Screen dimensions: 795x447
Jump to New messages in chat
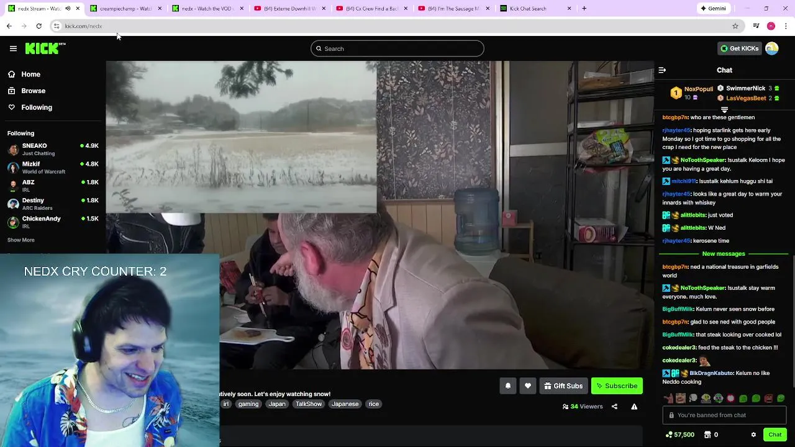(x=724, y=254)
